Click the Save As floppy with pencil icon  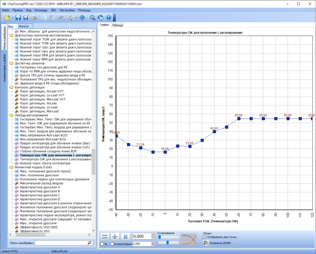(26, 18)
